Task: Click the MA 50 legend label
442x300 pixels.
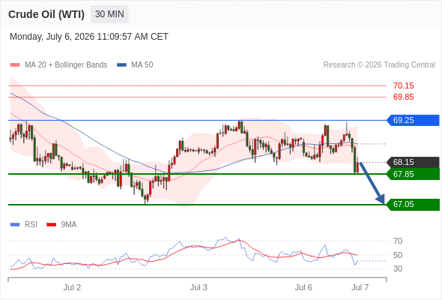Action: click(x=142, y=65)
